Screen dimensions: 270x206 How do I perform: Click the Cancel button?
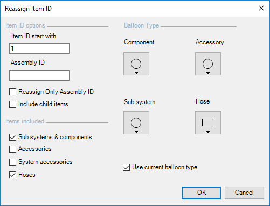[244, 193]
